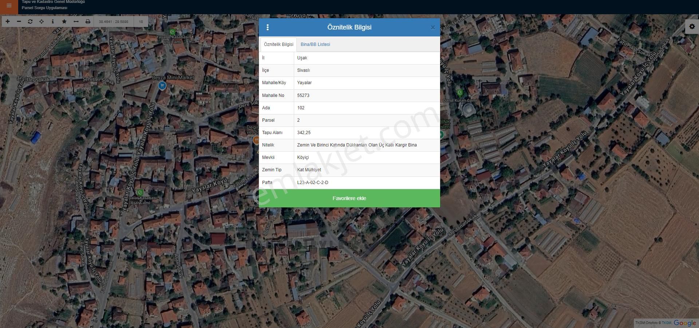Image resolution: width=699 pixels, height=328 pixels.
Task: Select the Öznitelik Bilgisi tab
Action: click(279, 44)
